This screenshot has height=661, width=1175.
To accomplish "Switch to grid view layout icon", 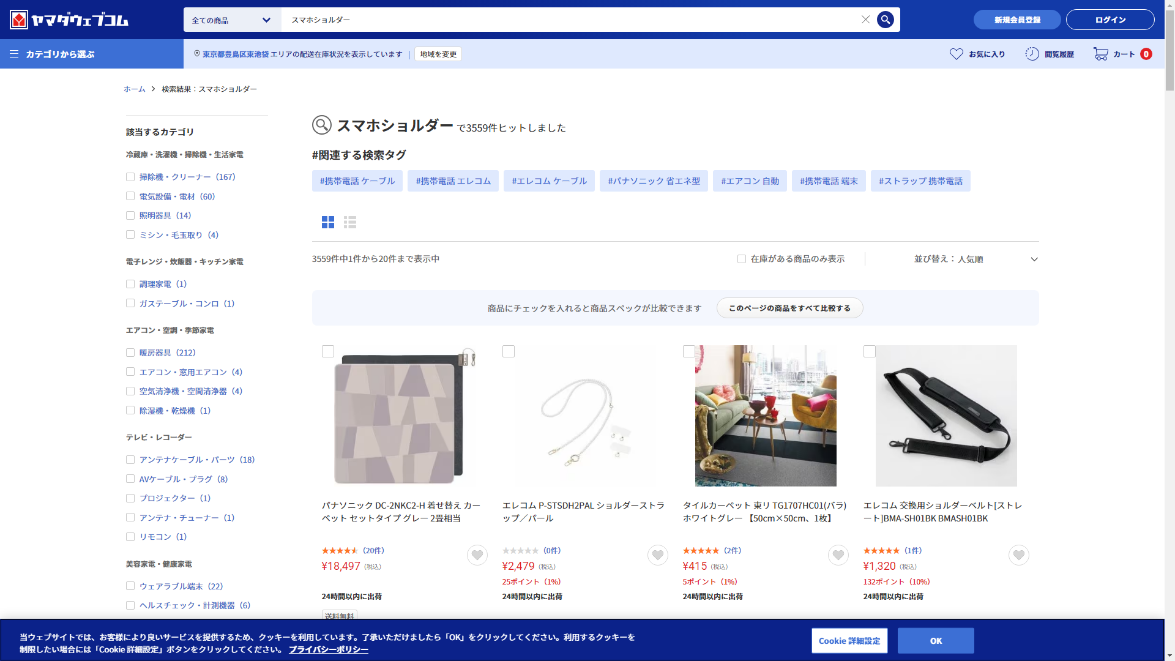I will tap(328, 222).
